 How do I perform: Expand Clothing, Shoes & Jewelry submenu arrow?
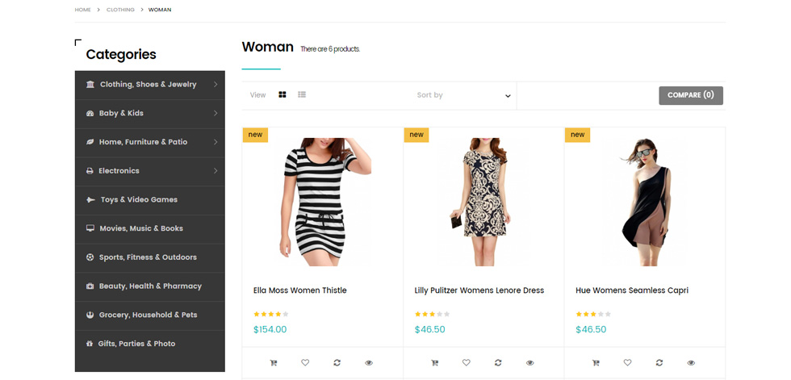(x=216, y=84)
